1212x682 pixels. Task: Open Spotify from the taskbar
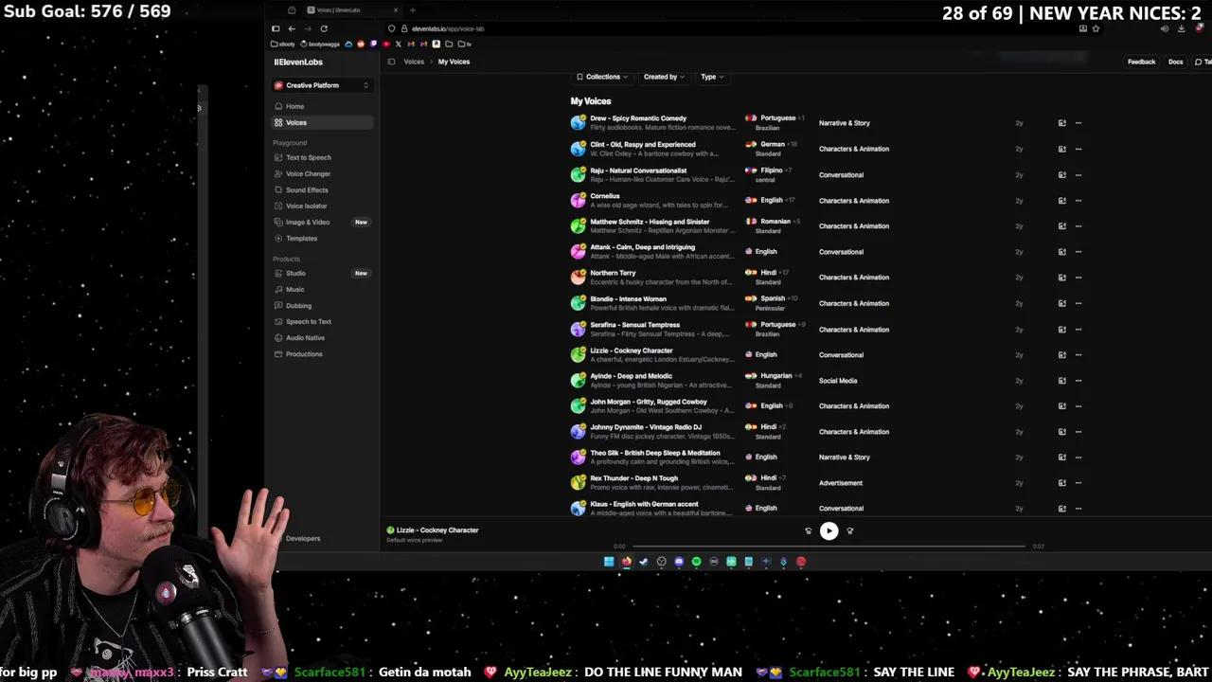696,562
